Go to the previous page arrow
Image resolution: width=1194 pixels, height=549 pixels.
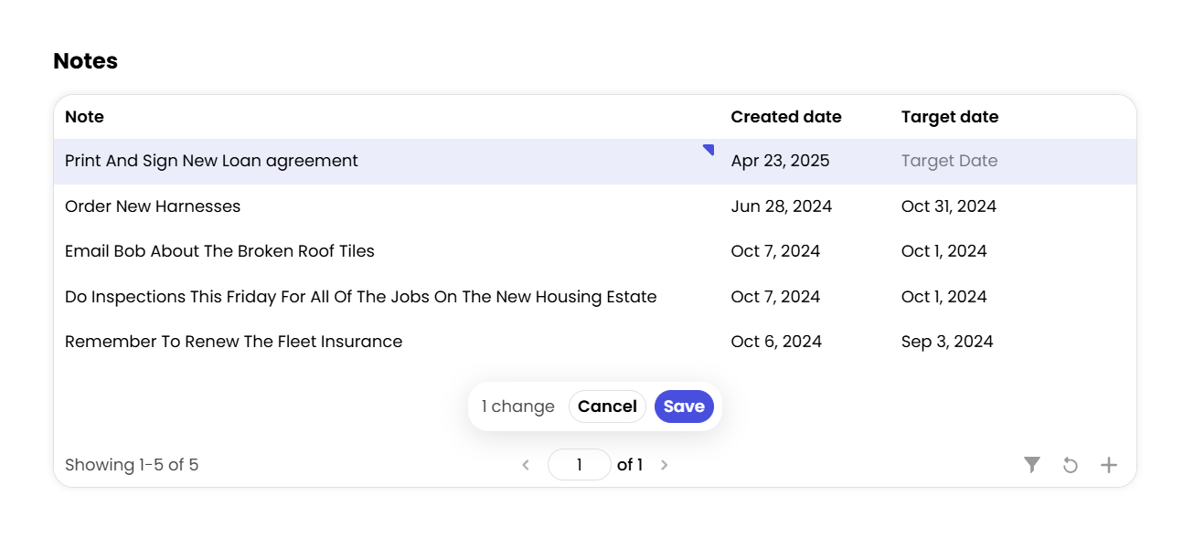(526, 465)
